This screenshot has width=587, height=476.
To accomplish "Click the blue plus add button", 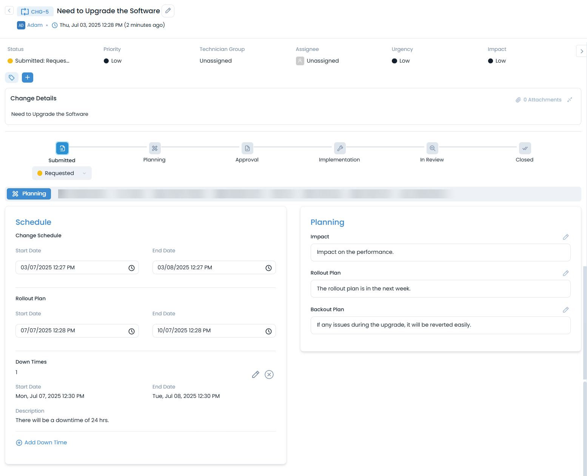I will click(28, 78).
